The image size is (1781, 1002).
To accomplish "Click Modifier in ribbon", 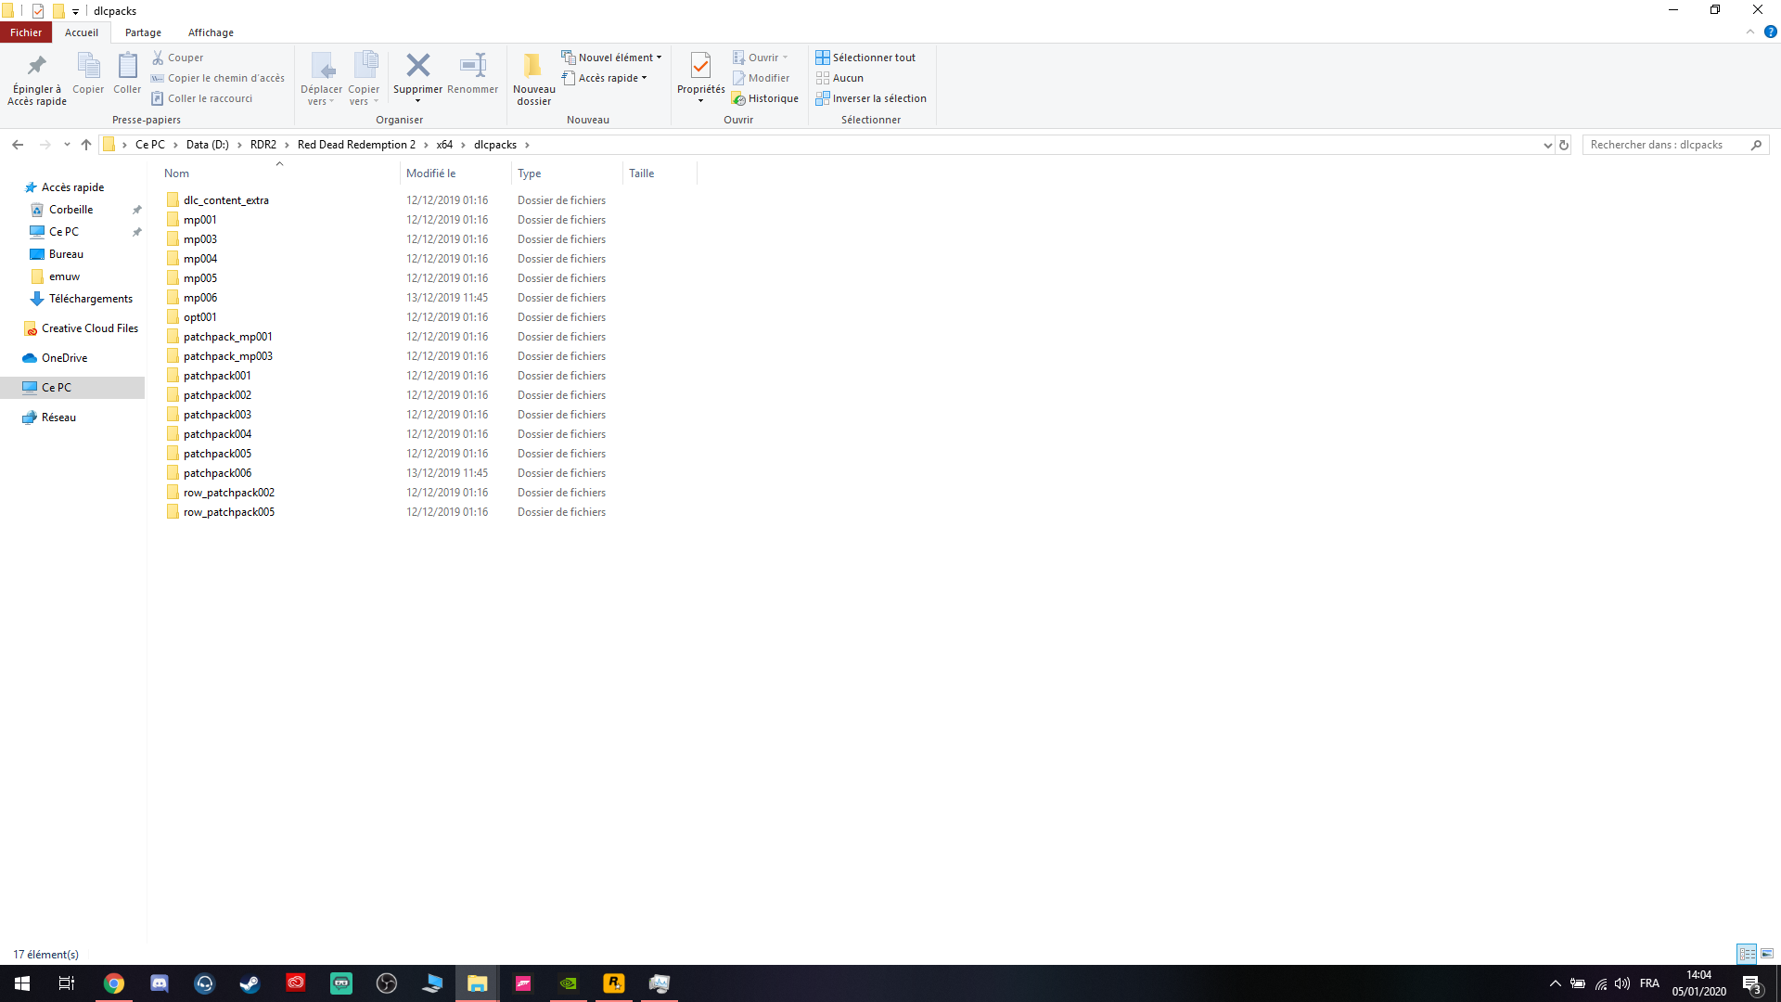I will pos(761,78).
